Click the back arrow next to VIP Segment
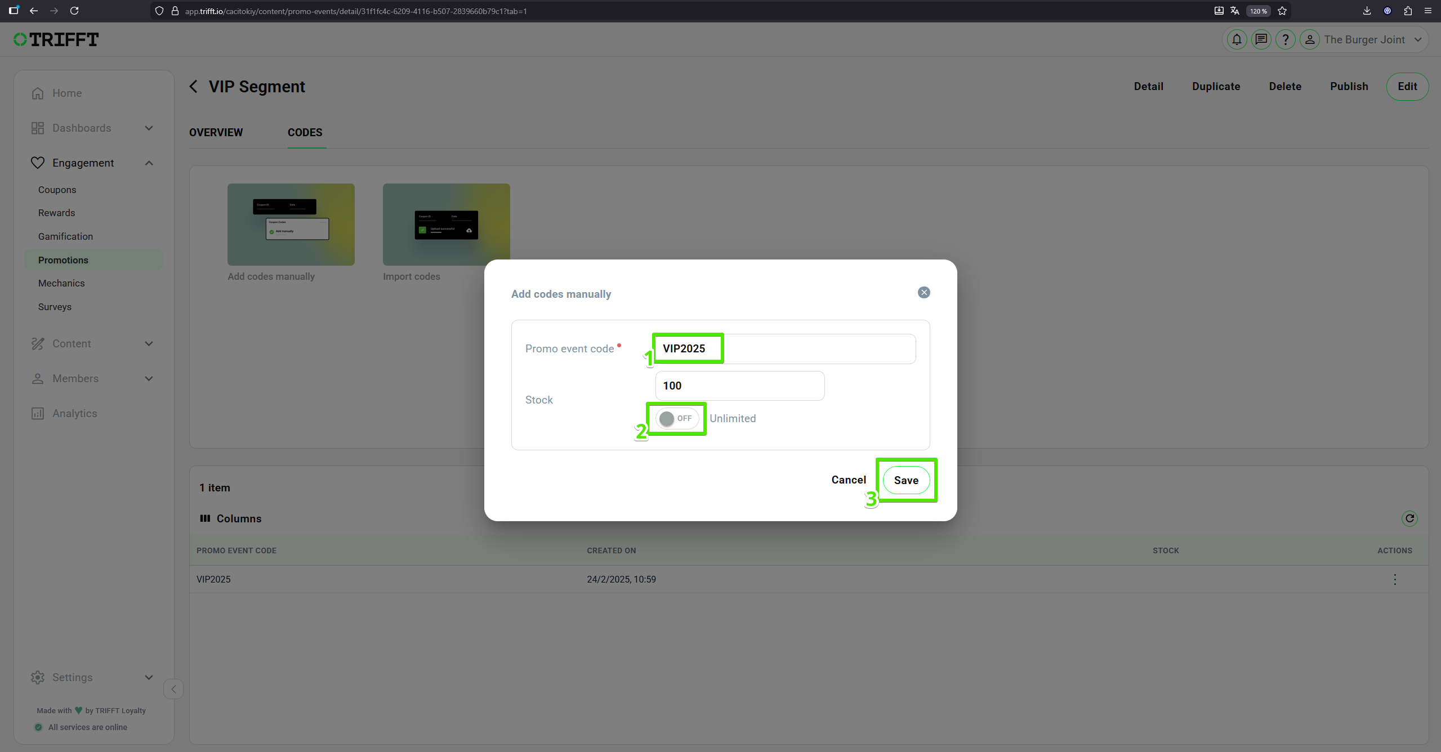The image size is (1441, 752). coord(193,86)
